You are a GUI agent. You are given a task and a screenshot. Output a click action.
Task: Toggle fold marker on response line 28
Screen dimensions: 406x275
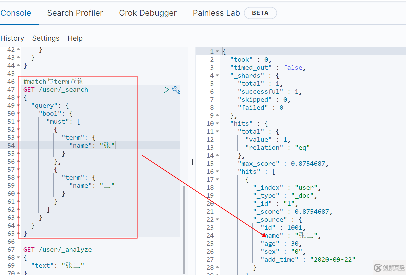coord(217,268)
